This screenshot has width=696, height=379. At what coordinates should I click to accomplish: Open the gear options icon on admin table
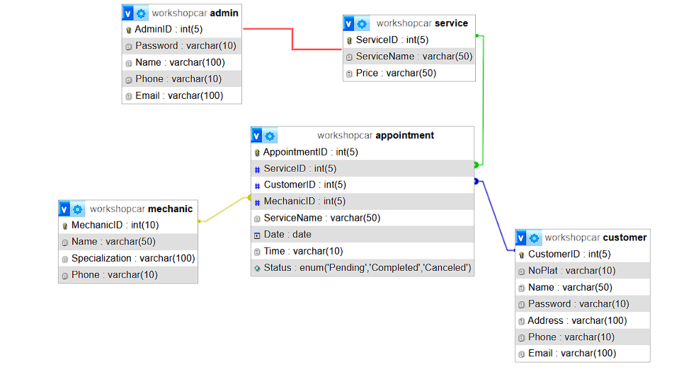tap(141, 13)
